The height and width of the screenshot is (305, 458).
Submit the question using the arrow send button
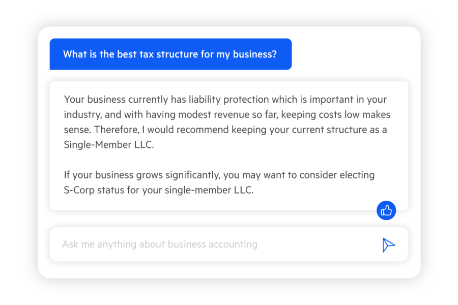click(x=388, y=245)
